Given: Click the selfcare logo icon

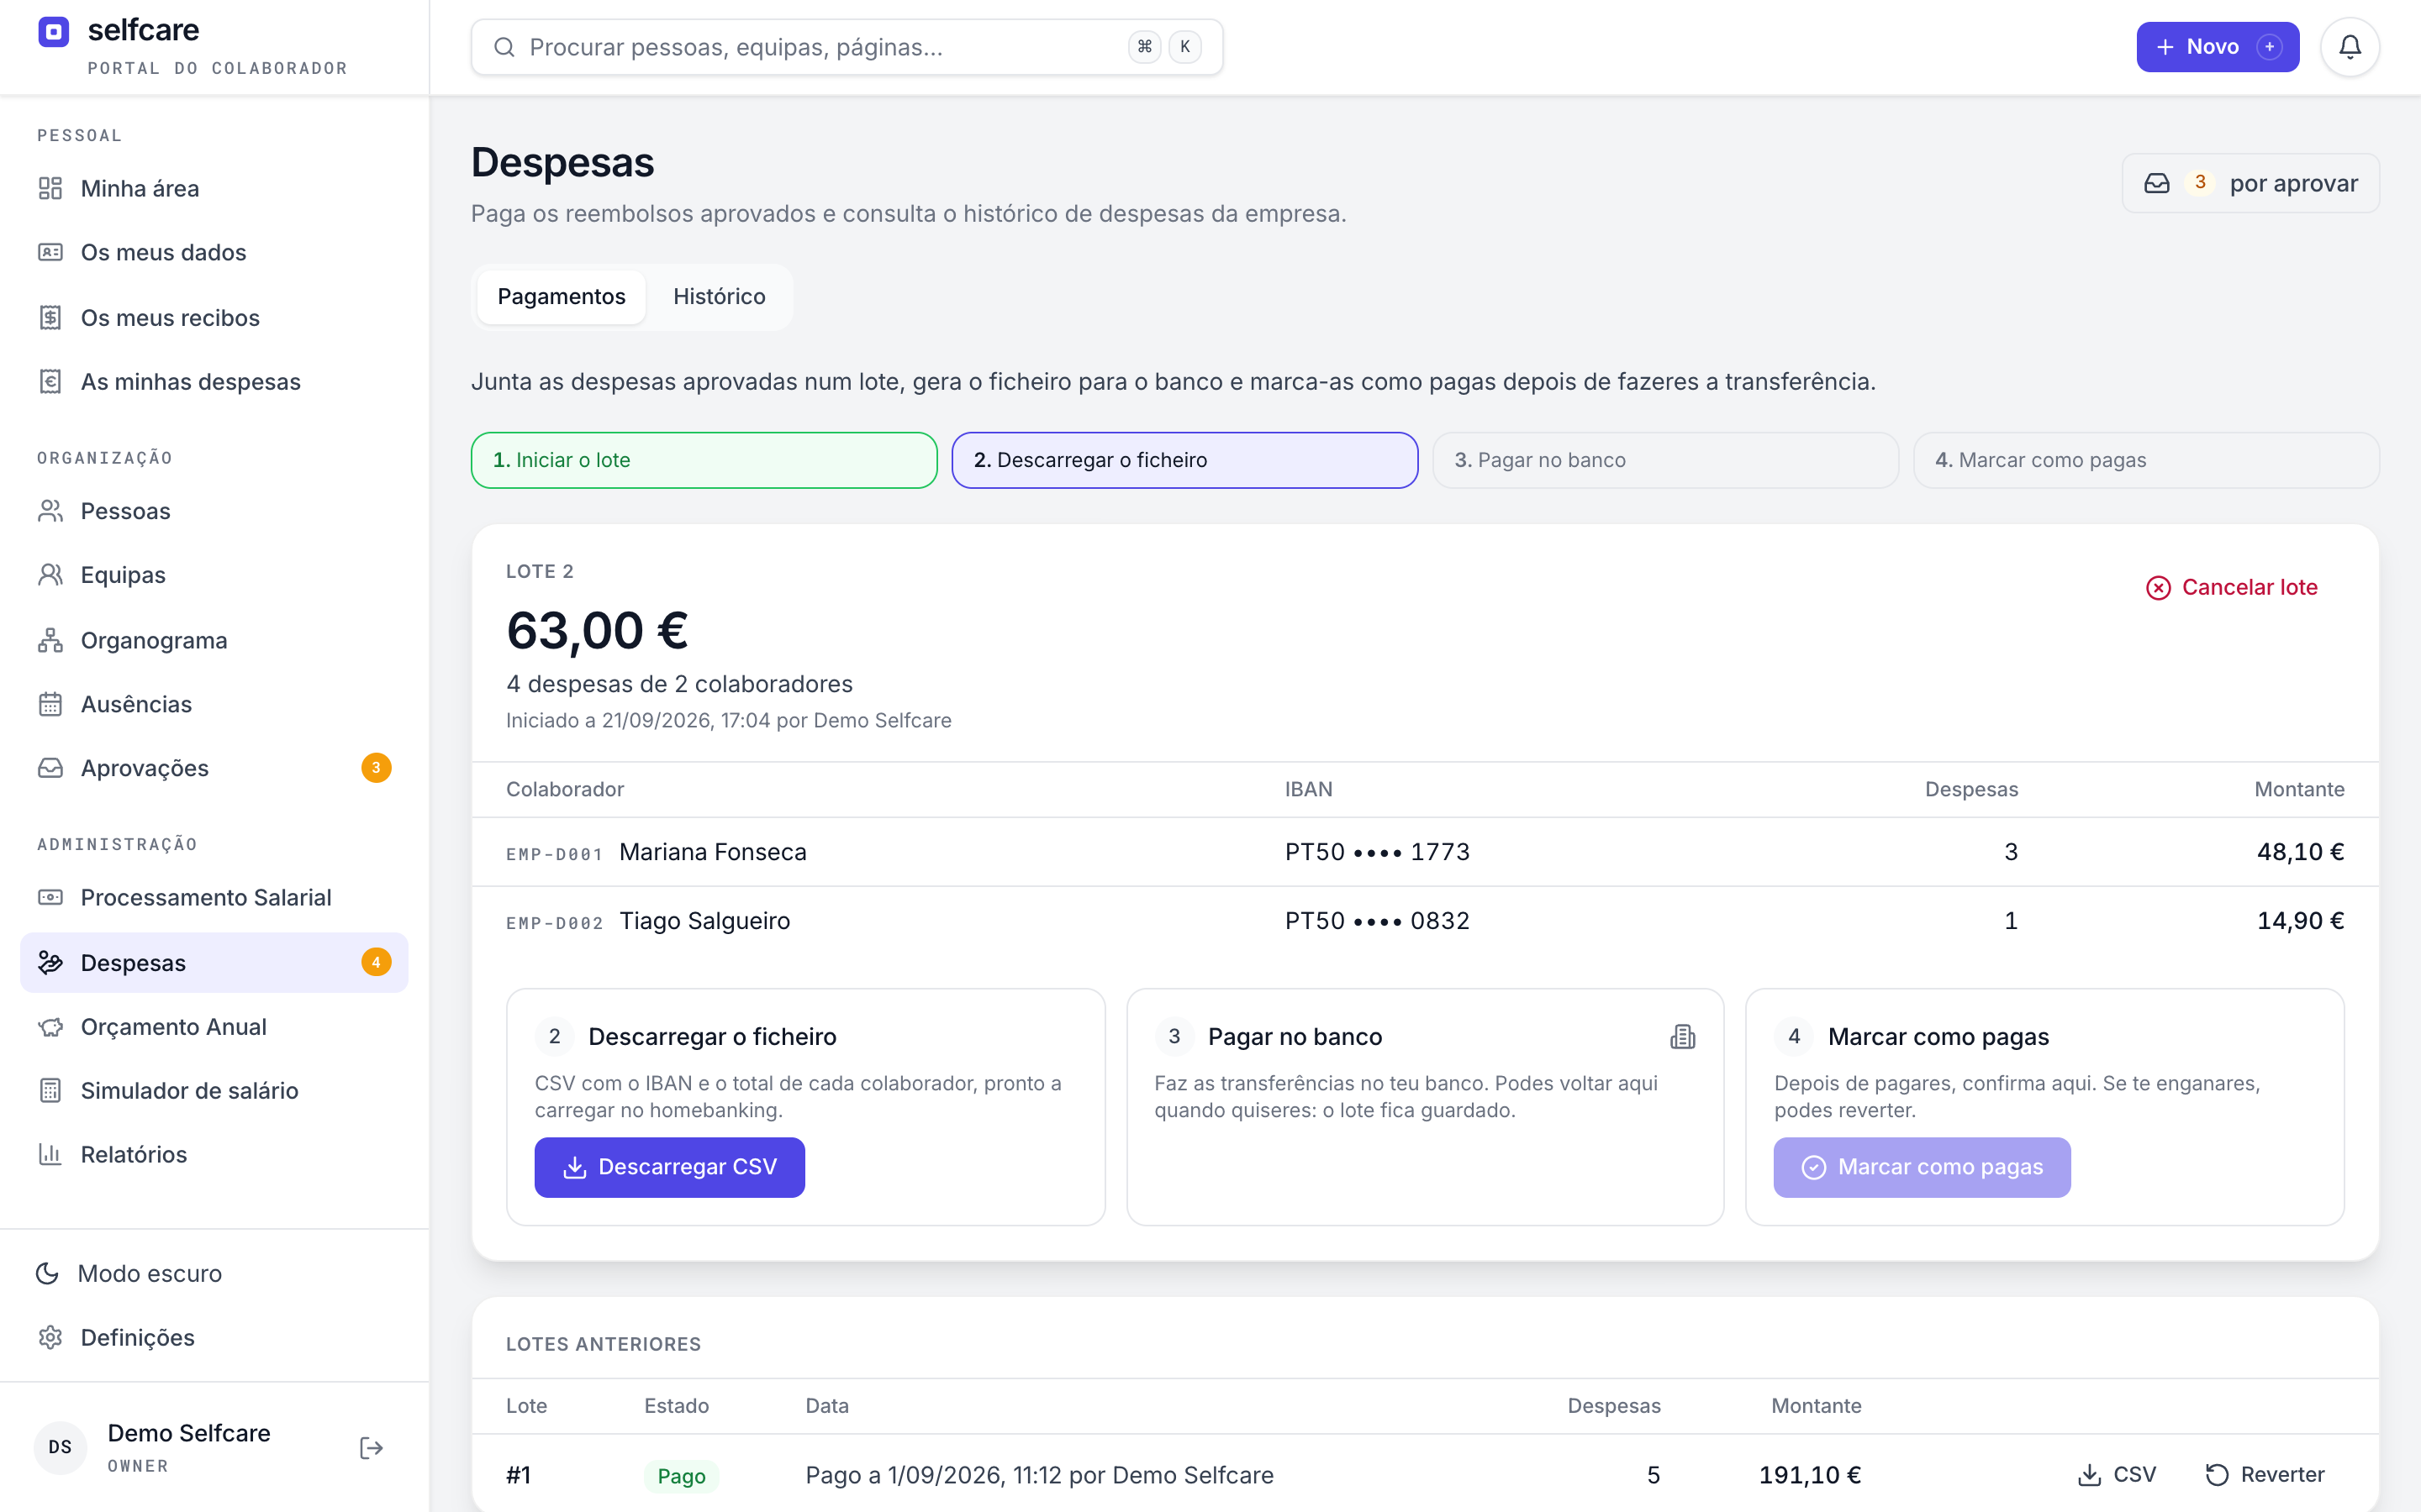Looking at the screenshot, I should click(x=54, y=32).
